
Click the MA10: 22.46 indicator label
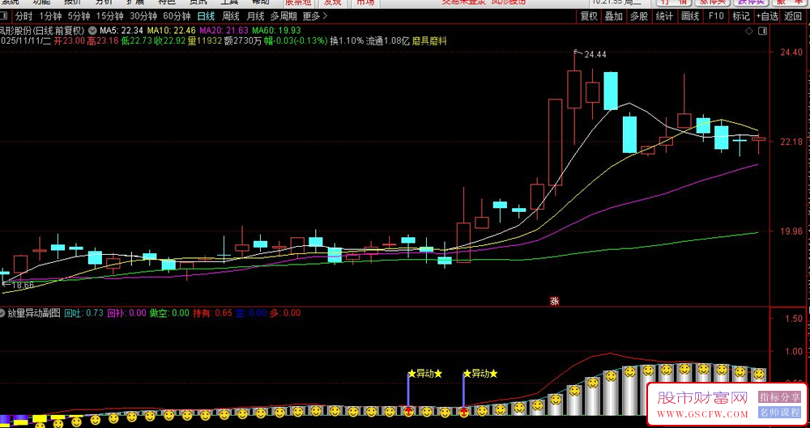point(173,31)
